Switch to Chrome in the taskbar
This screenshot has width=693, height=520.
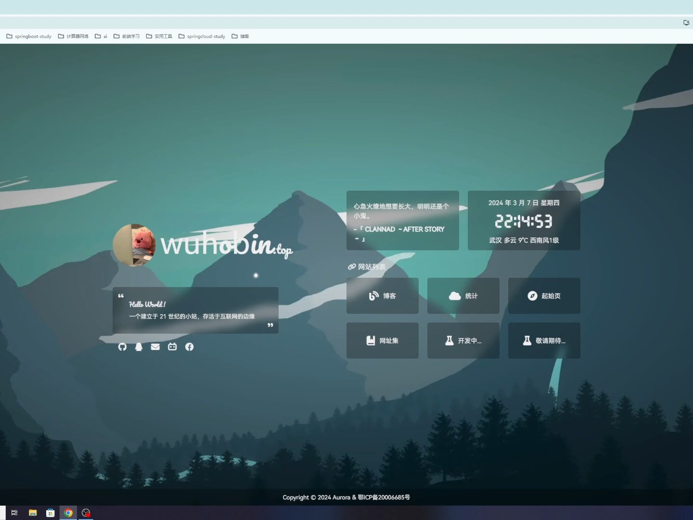click(x=68, y=513)
